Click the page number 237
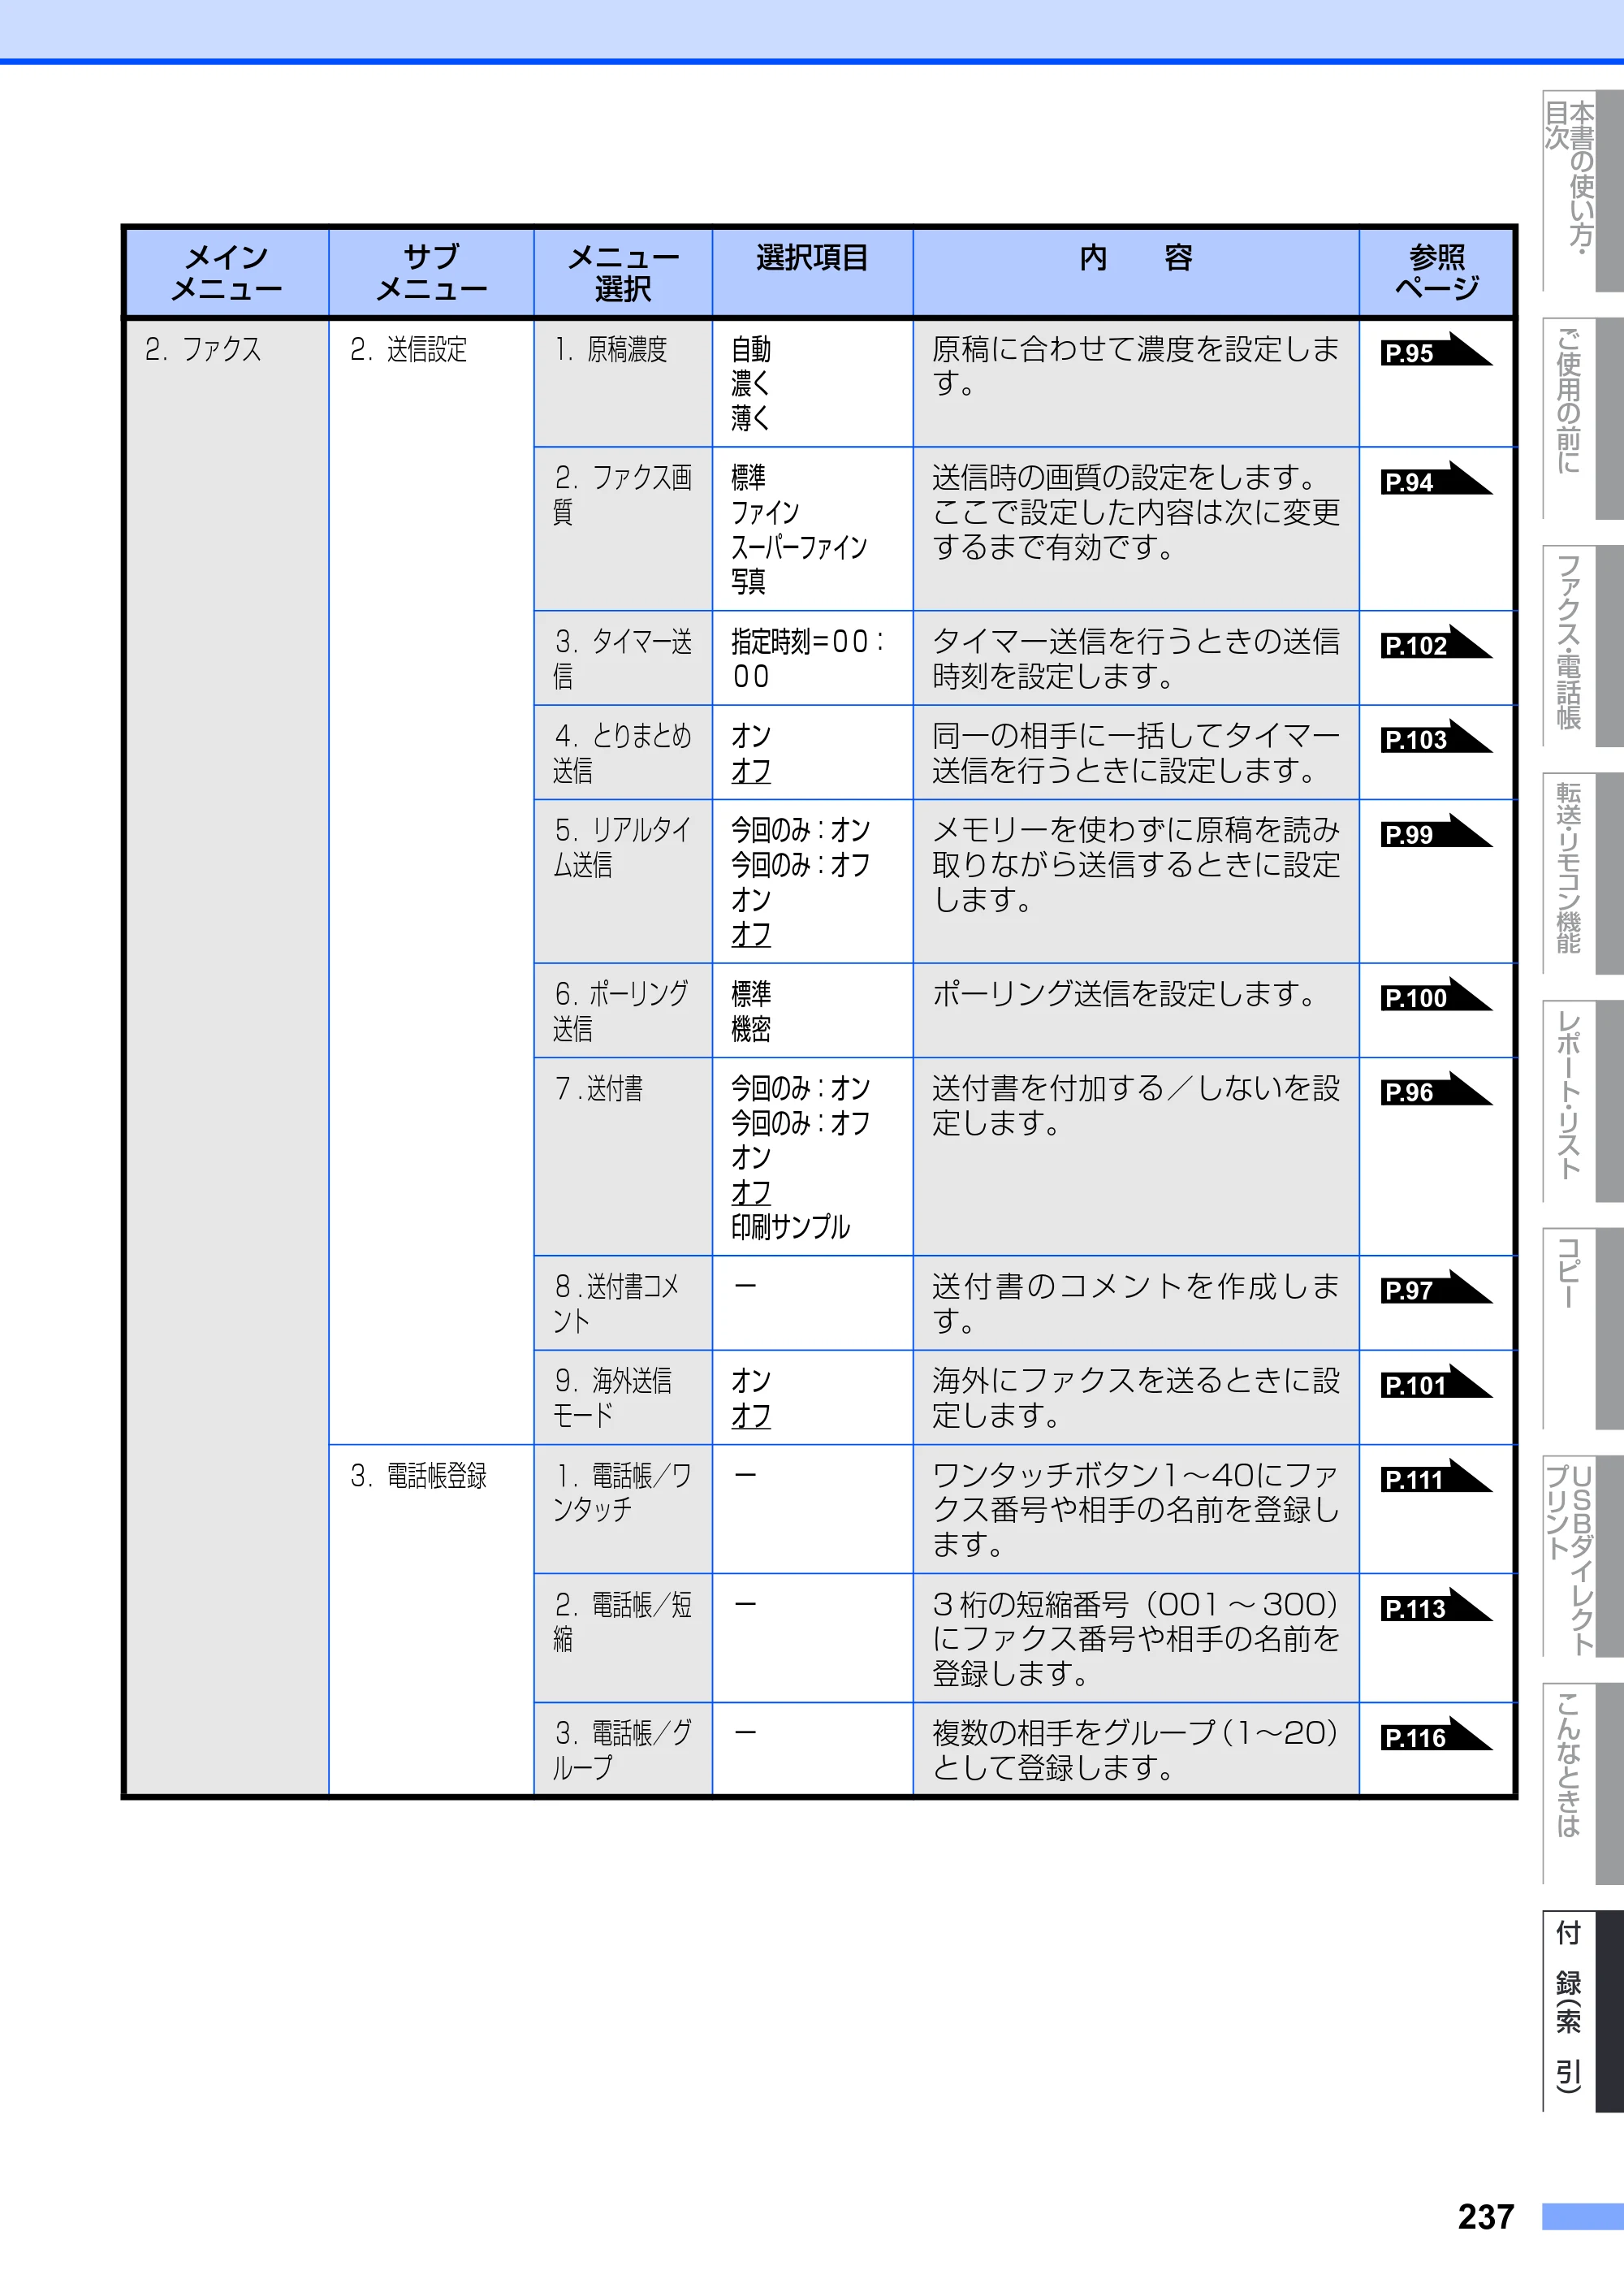This screenshot has height=2292, width=1624. tap(1486, 2217)
